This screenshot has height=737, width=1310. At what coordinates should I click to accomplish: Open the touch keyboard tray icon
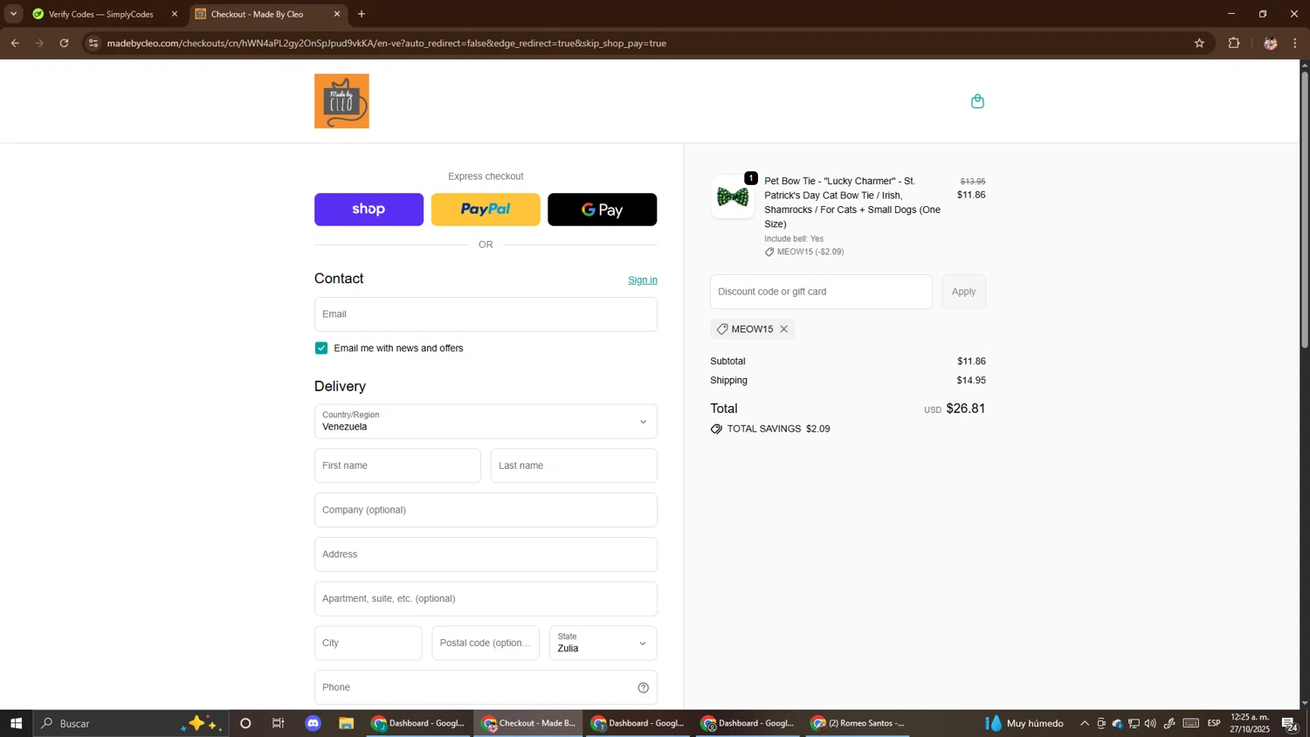(x=1191, y=723)
